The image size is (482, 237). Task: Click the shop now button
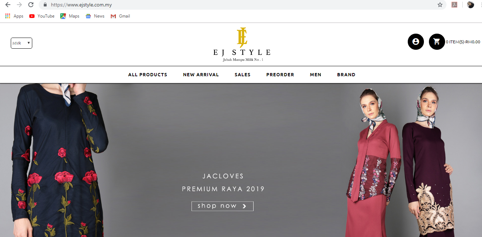tap(222, 206)
